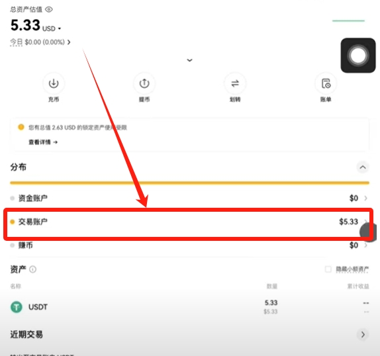
Task: Open the 账单 bills icon
Action: [x=326, y=83]
